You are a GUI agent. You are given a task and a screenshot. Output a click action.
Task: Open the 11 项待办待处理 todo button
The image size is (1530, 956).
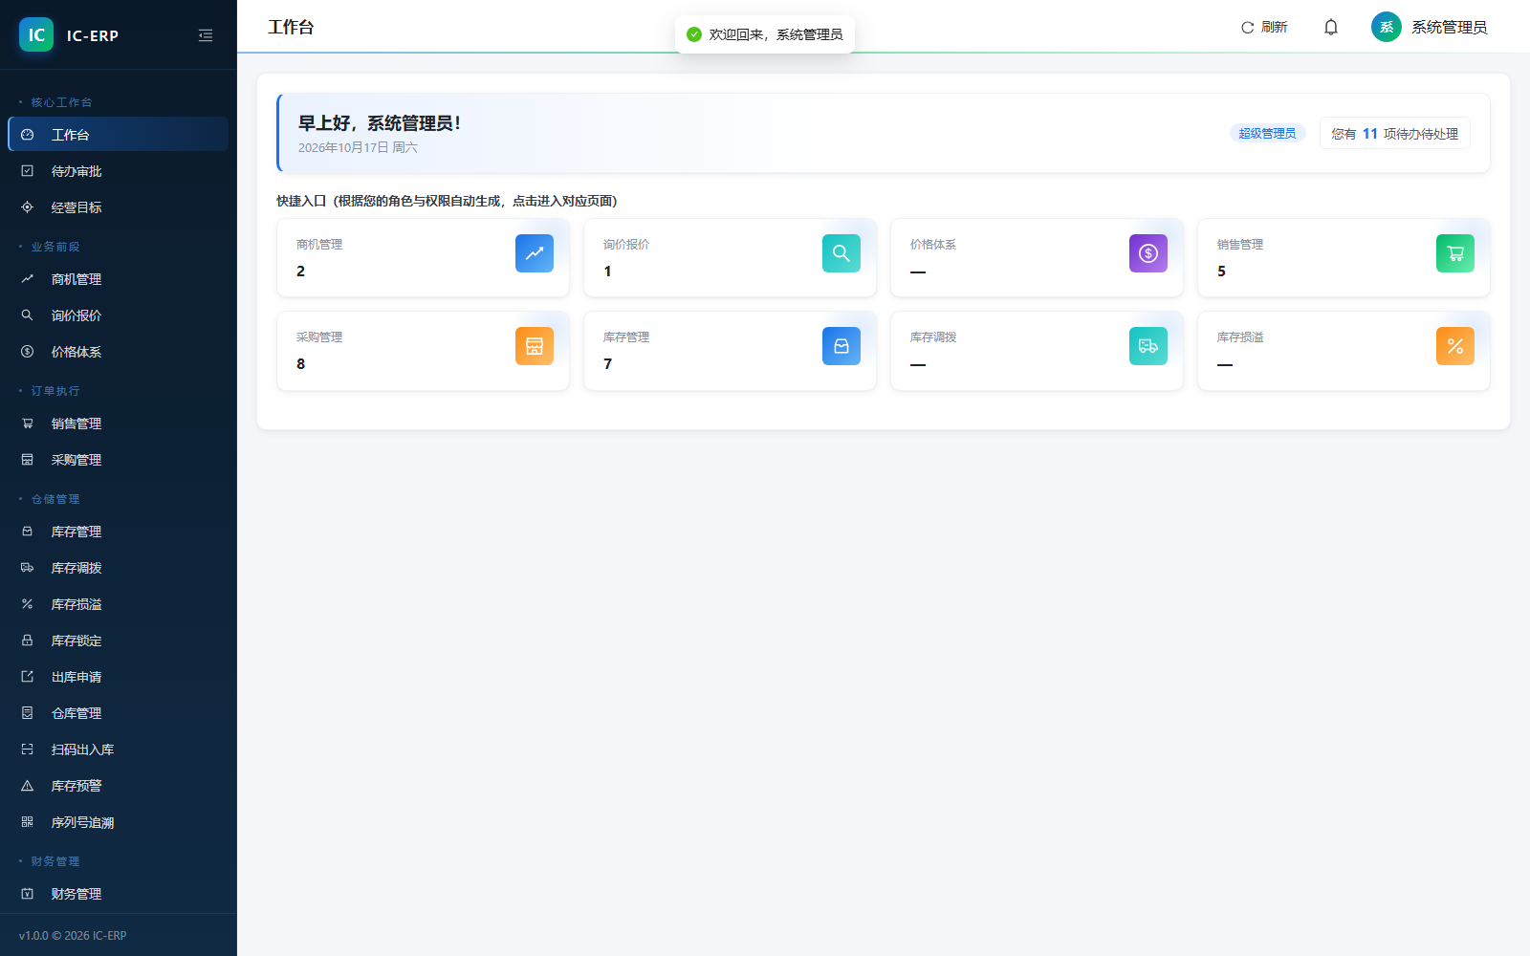click(x=1395, y=134)
